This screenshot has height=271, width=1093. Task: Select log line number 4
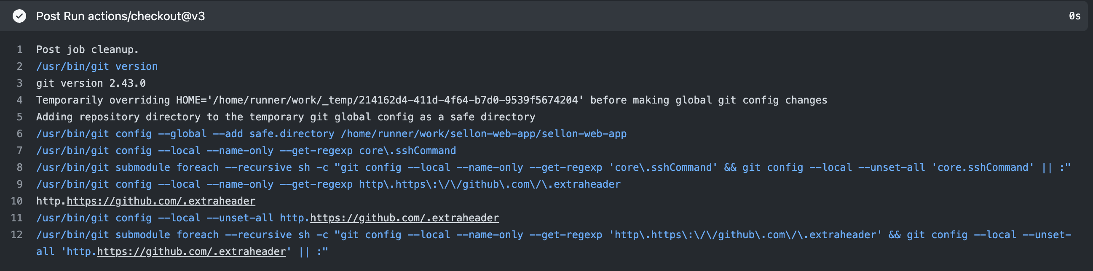19,100
